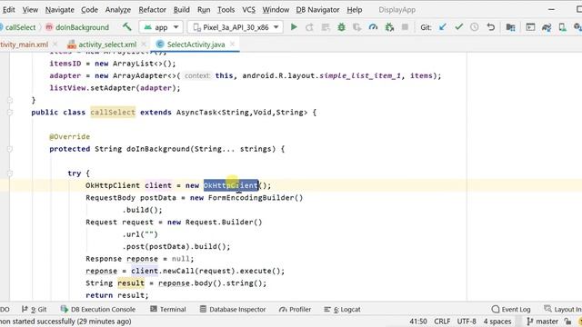Collapse the try block fold marker

[x=10, y=173]
